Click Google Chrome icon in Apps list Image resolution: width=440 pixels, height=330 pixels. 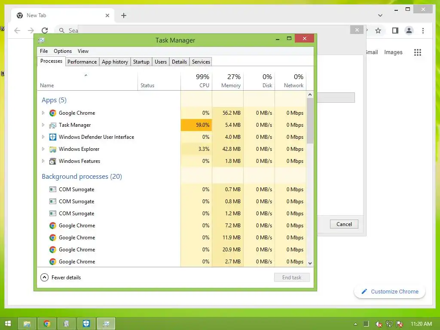tap(52, 113)
